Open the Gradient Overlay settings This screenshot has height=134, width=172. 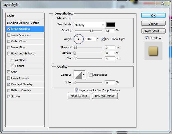click(x=22, y=84)
